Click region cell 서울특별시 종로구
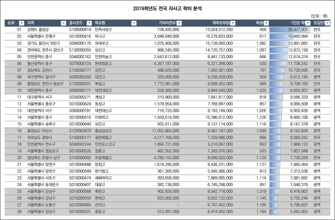This screenshot has height=220, width=335. pos(41,104)
